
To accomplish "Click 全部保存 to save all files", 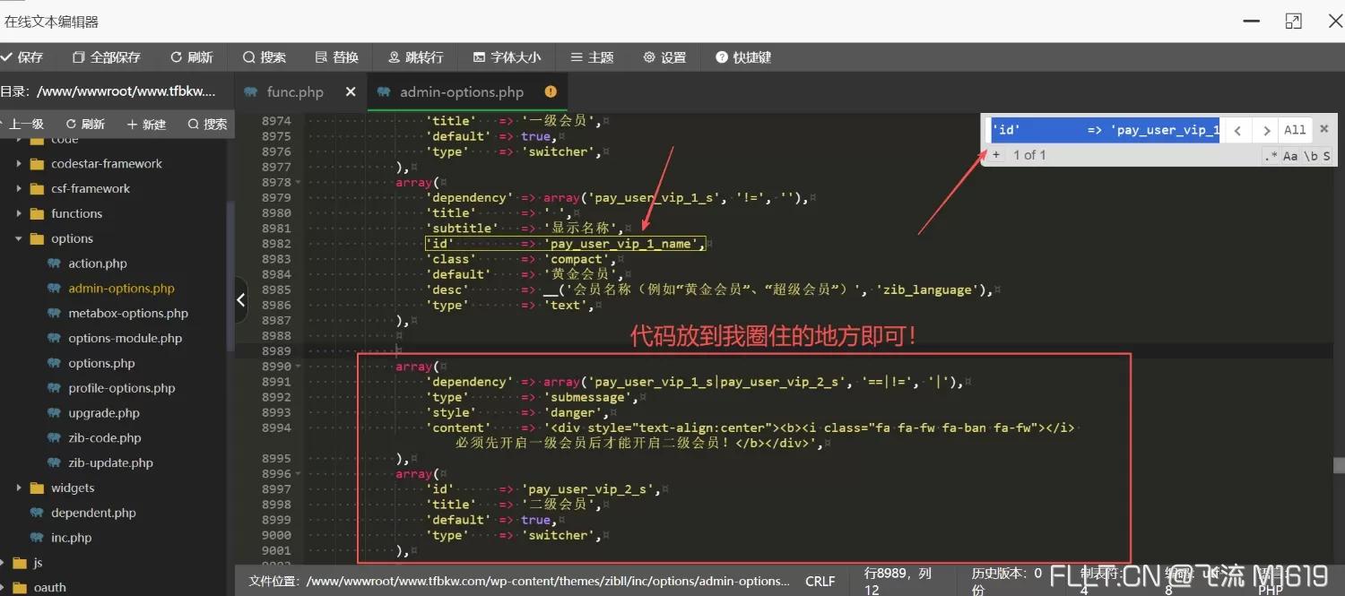I will (105, 56).
